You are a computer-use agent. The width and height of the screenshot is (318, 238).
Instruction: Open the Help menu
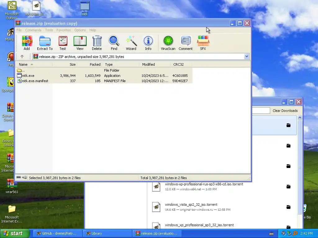[x=93, y=30]
